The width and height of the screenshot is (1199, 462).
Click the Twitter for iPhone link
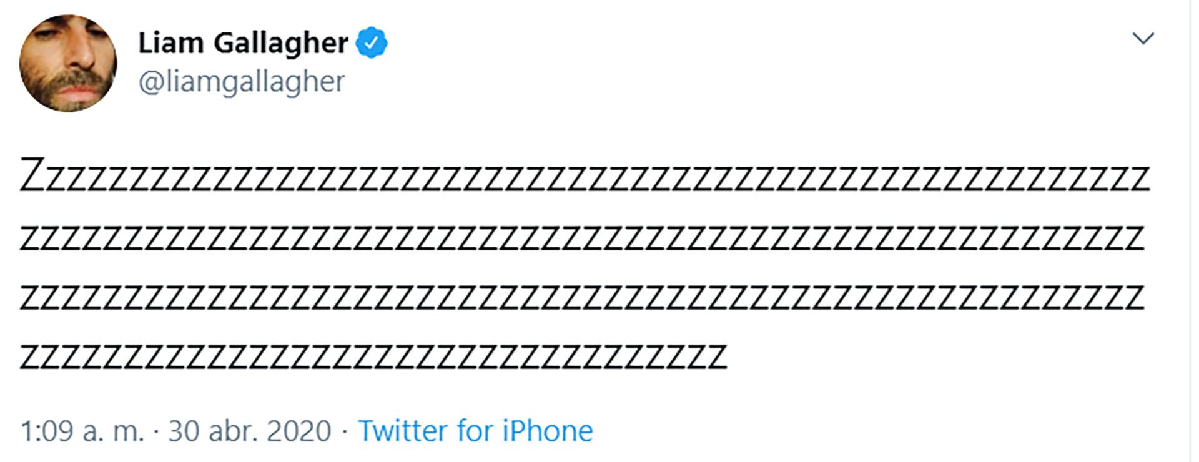(x=475, y=431)
